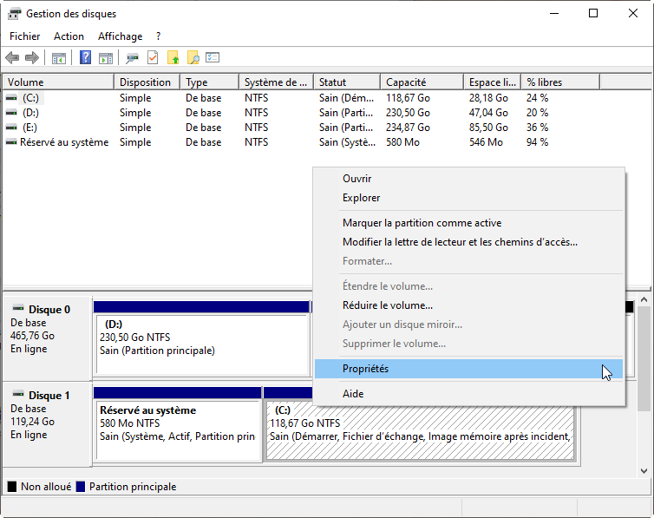
Task: Click the checklist settings toolbar icon
Action: [213, 58]
